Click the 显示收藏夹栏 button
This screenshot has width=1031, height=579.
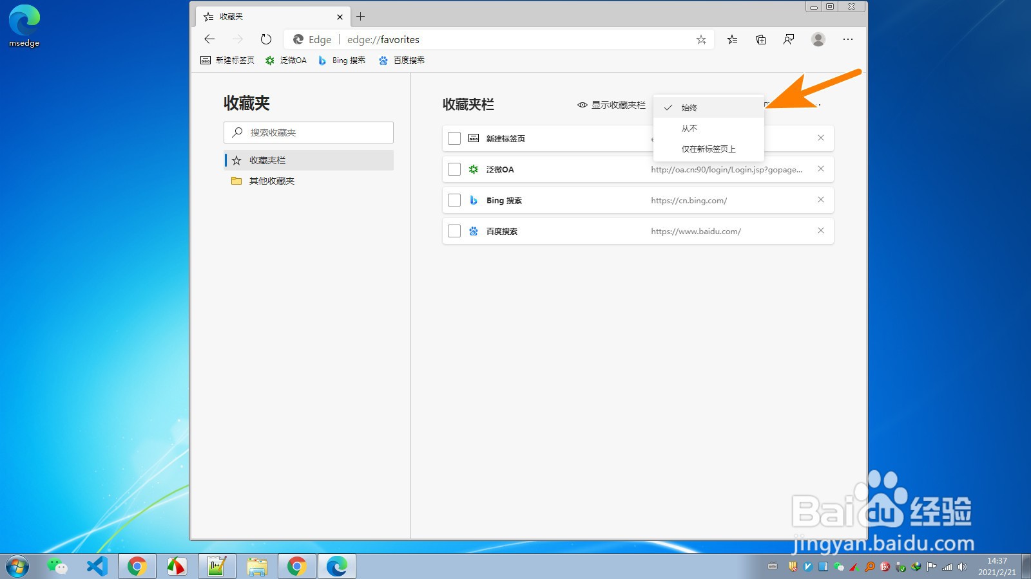[610, 105]
